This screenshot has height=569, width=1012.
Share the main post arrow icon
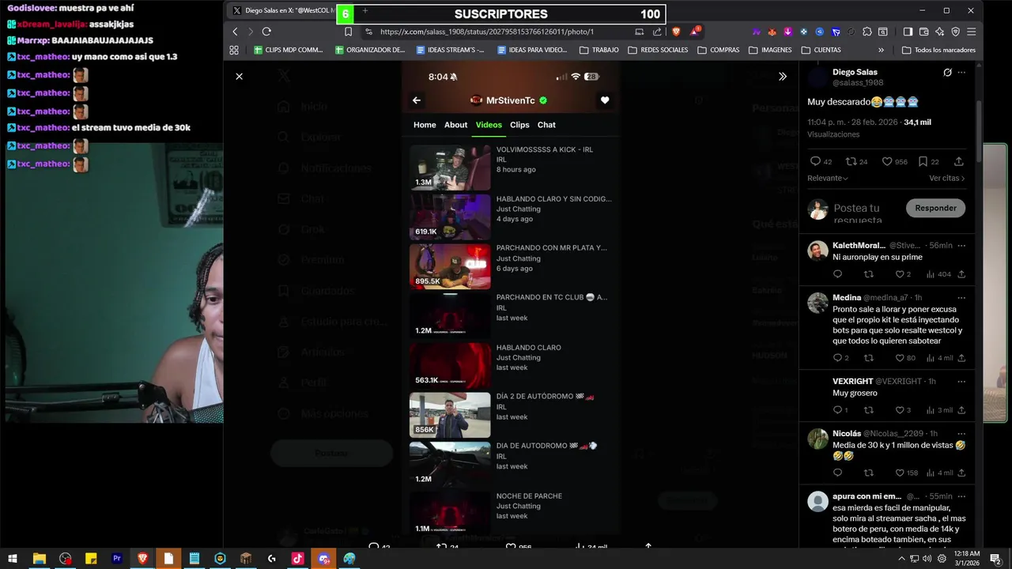(959, 161)
